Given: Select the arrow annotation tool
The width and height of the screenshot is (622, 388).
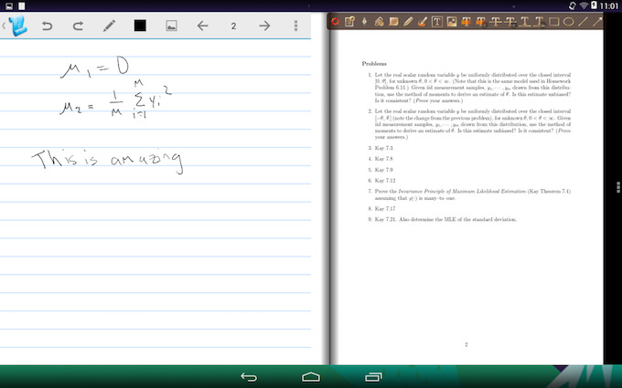Looking at the screenshot, I should click(597, 20).
